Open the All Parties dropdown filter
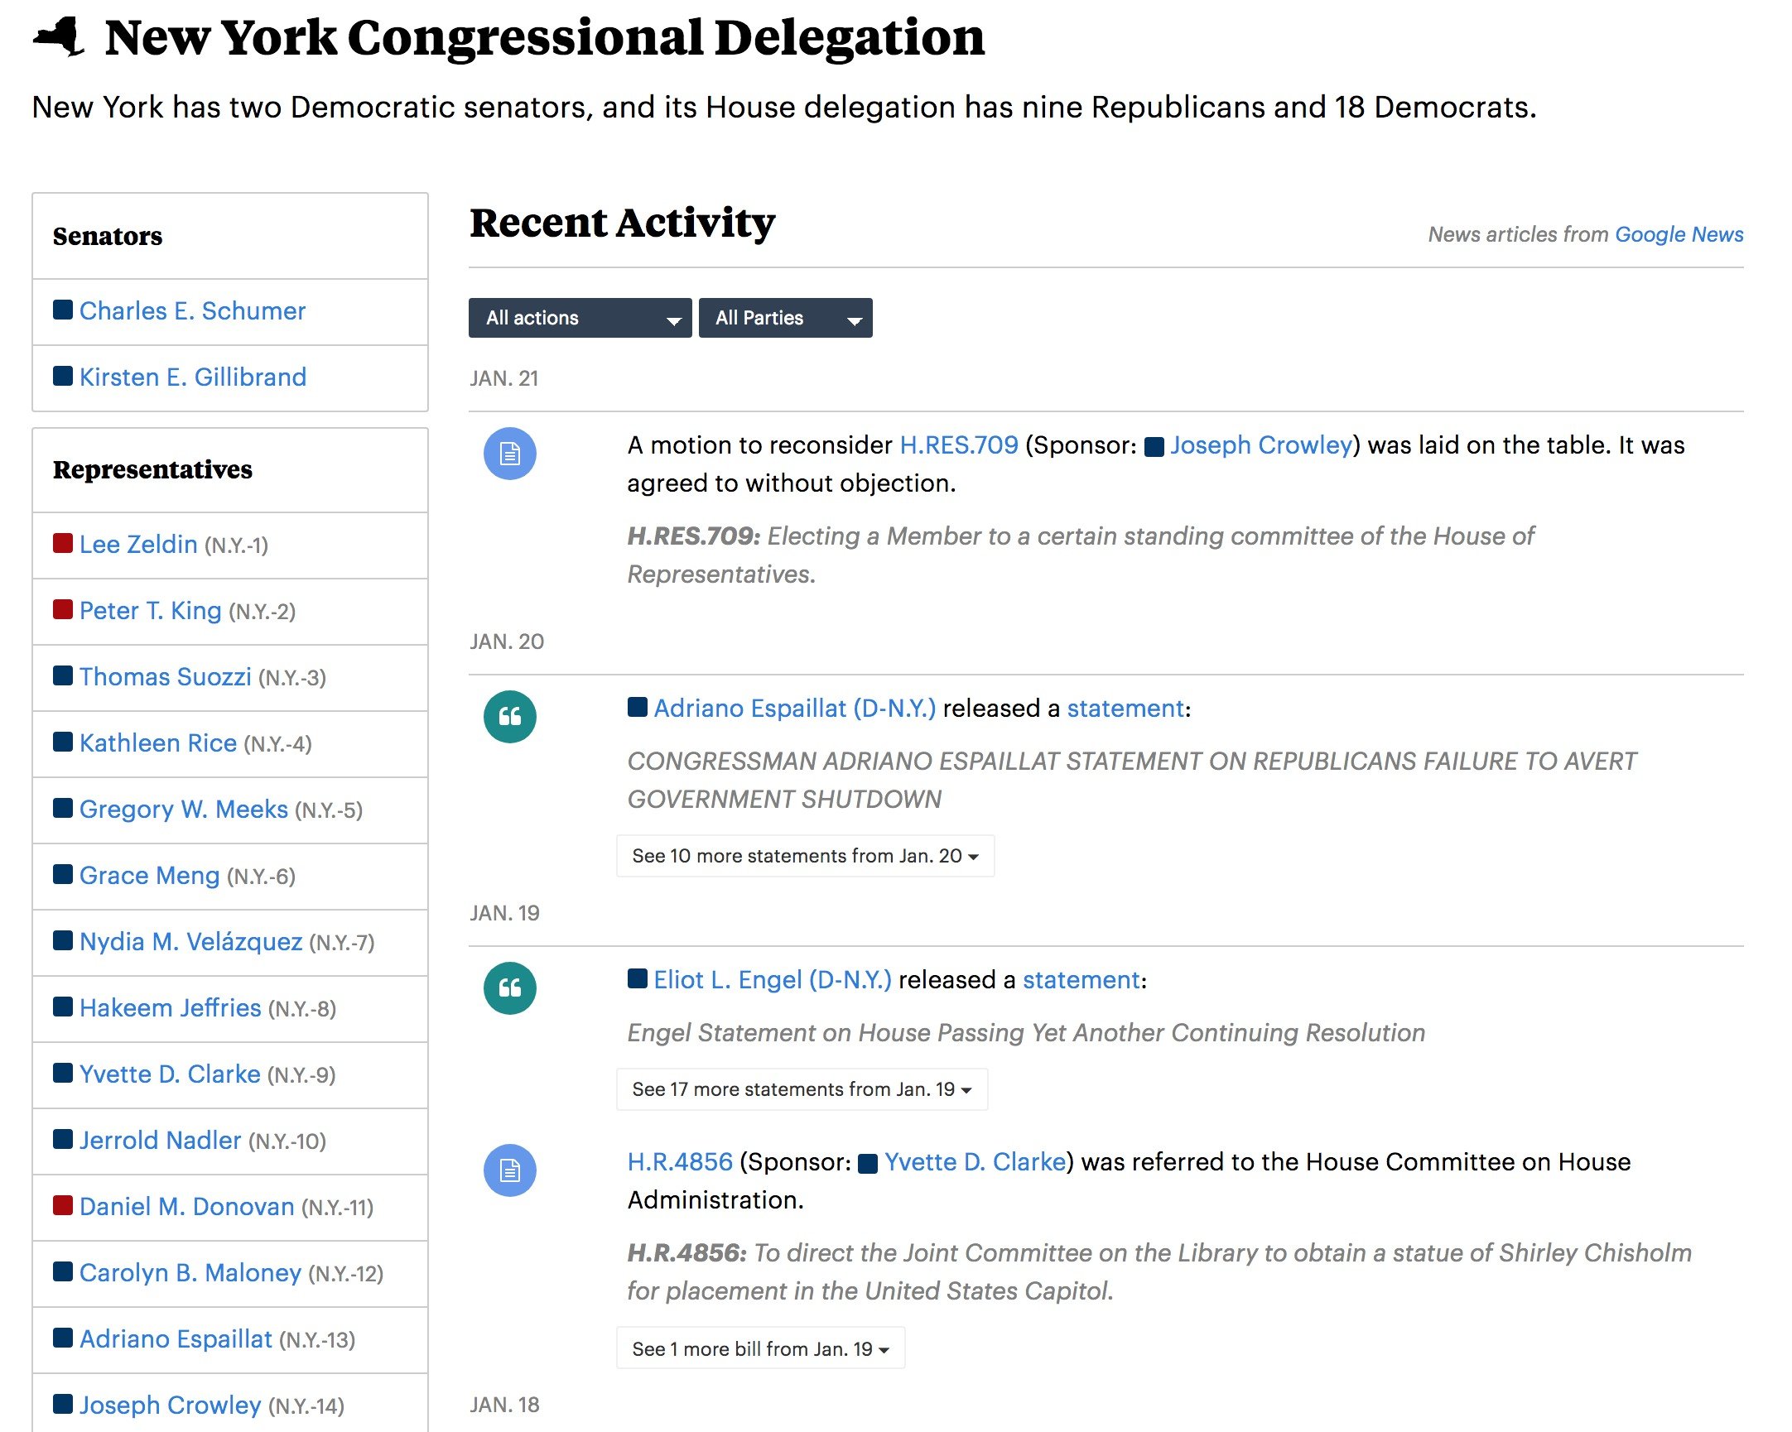Viewport: 1792px width, 1432px height. click(785, 318)
